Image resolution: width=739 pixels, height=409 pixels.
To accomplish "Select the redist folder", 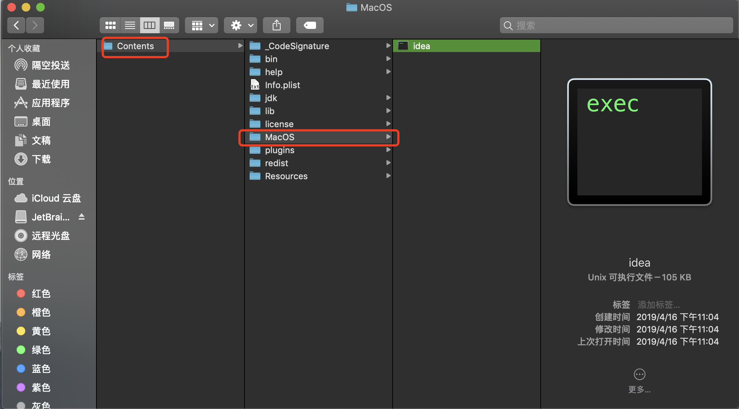I will click(x=318, y=163).
